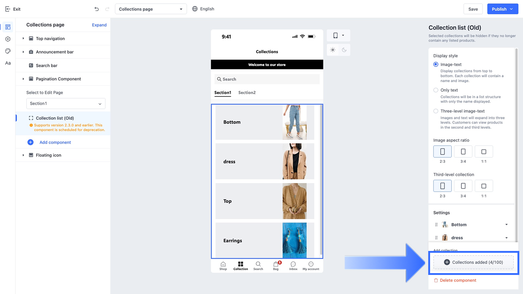This screenshot has height=294, width=523.
Task: Open the Bottom collection card in preview
Action: point(265,122)
